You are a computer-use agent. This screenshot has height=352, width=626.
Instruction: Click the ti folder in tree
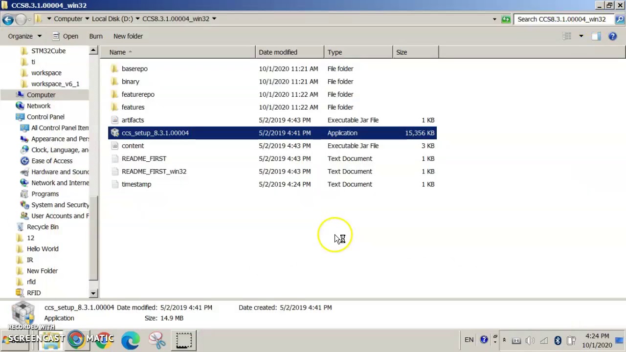pos(33,62)
